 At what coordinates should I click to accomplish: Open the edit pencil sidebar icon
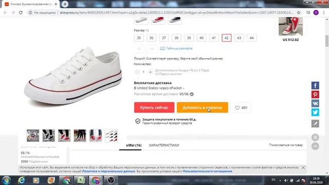[x=315, y=123]
